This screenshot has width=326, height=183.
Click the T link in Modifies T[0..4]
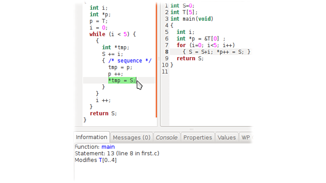click(99, 160)
